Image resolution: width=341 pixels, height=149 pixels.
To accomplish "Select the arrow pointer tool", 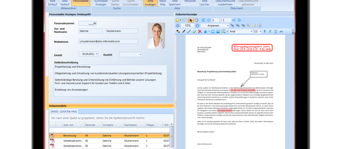I will [x=191, y=20].
